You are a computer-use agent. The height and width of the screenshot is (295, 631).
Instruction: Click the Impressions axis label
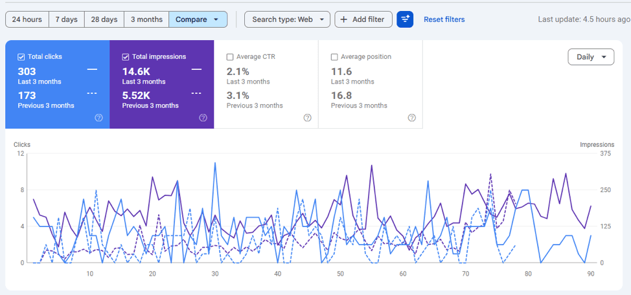[x=597, y=145]
